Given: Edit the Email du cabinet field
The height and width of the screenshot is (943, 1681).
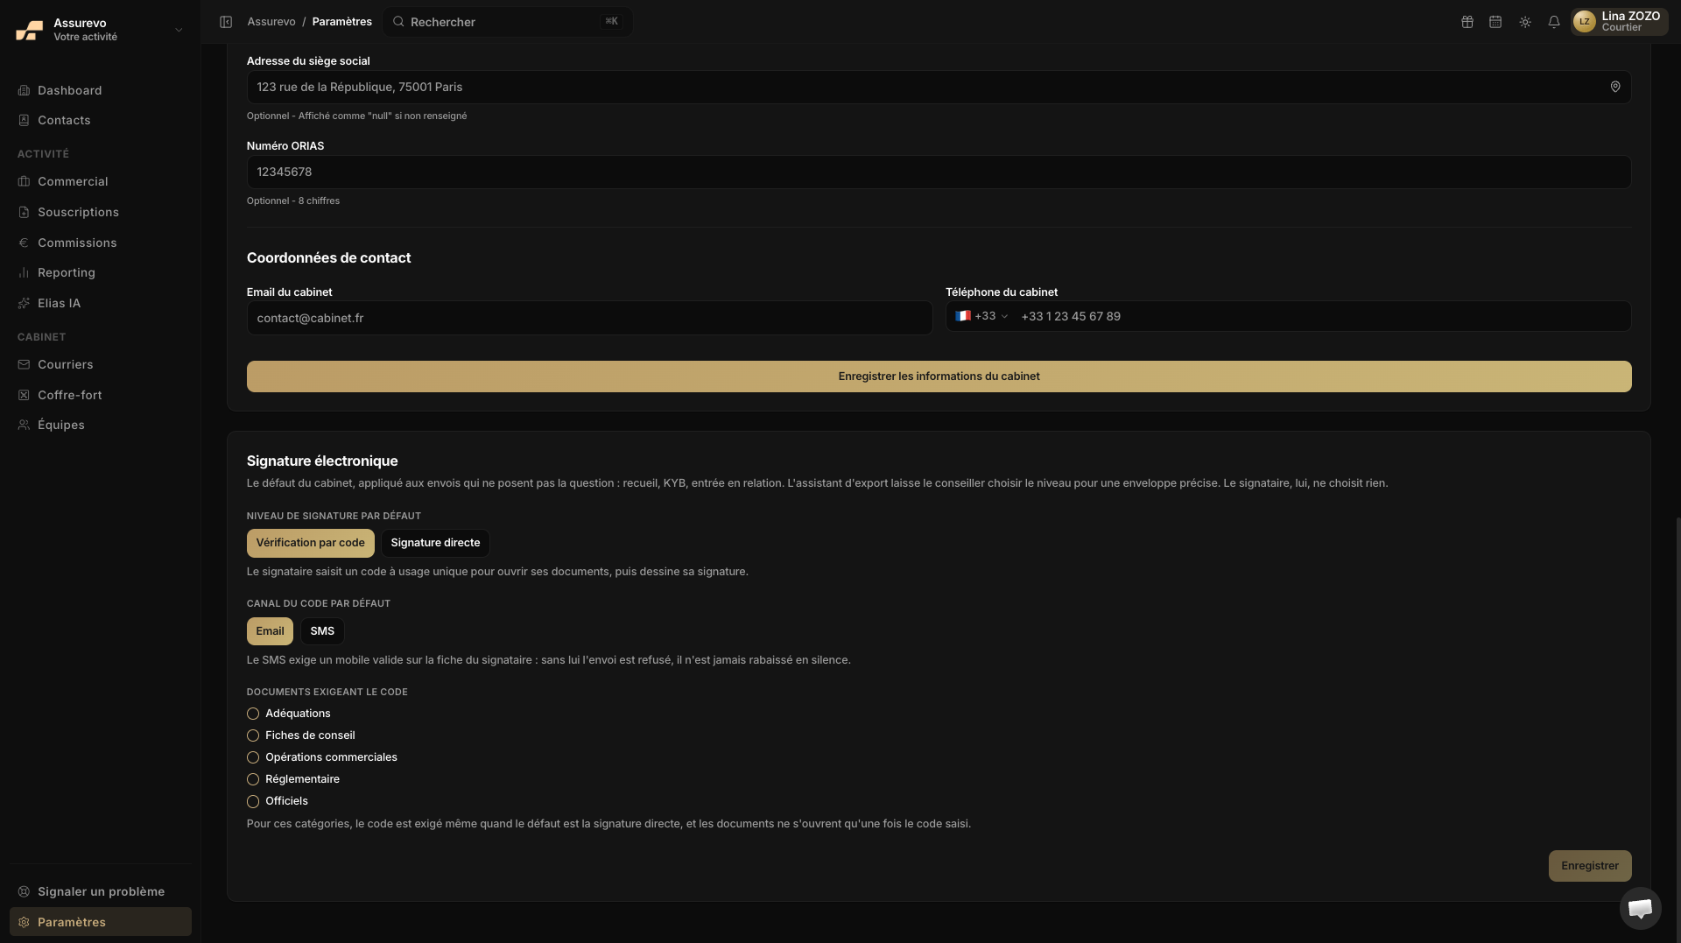Looking at the screenshot, I should pyautogui.click(x=589, y=319).
